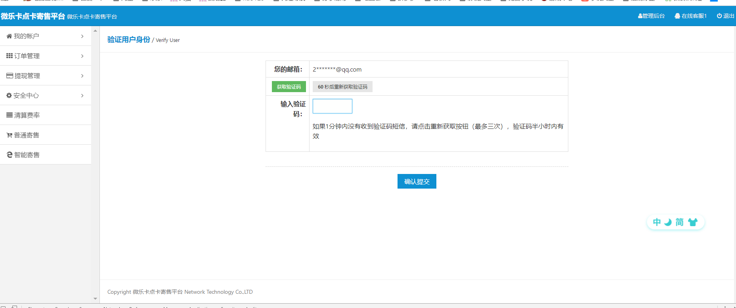
Task: Focus the verification code input field
Action: click(332, 106)
